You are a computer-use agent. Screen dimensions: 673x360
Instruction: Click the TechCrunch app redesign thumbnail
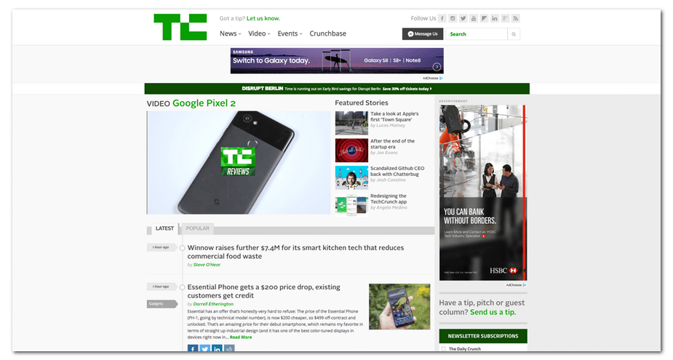[351, 205]
